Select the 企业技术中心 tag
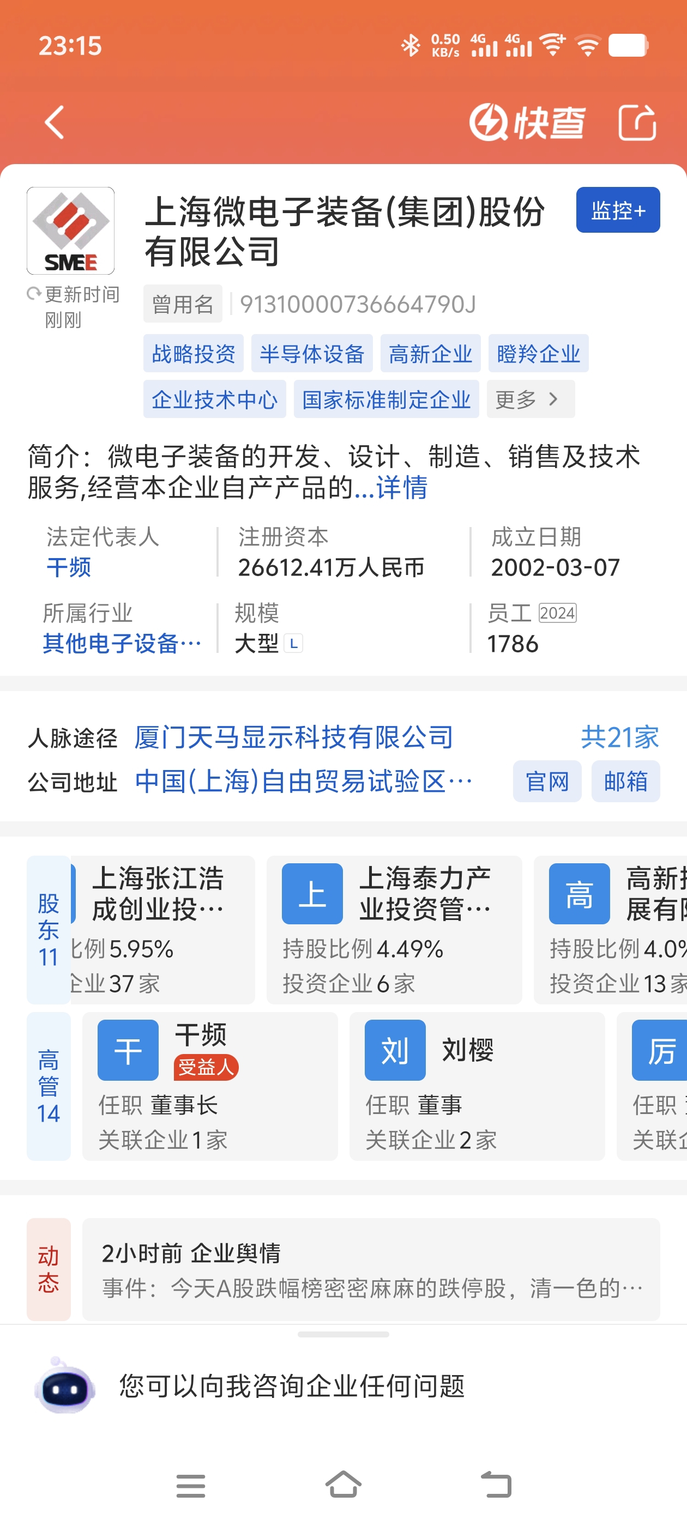Viewport: 687px width, 1526px height. [x=215, y=399]
